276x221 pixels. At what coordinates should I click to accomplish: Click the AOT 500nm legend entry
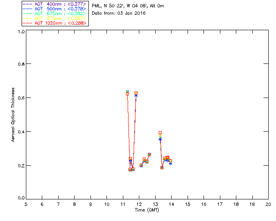55,9
